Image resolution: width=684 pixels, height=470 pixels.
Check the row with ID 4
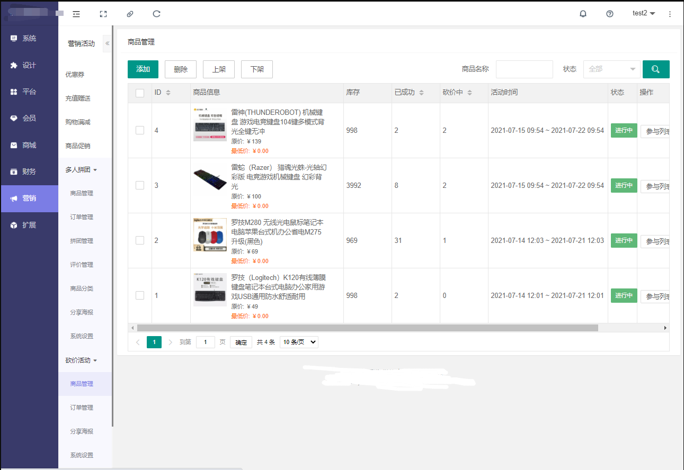coord(140,130)
